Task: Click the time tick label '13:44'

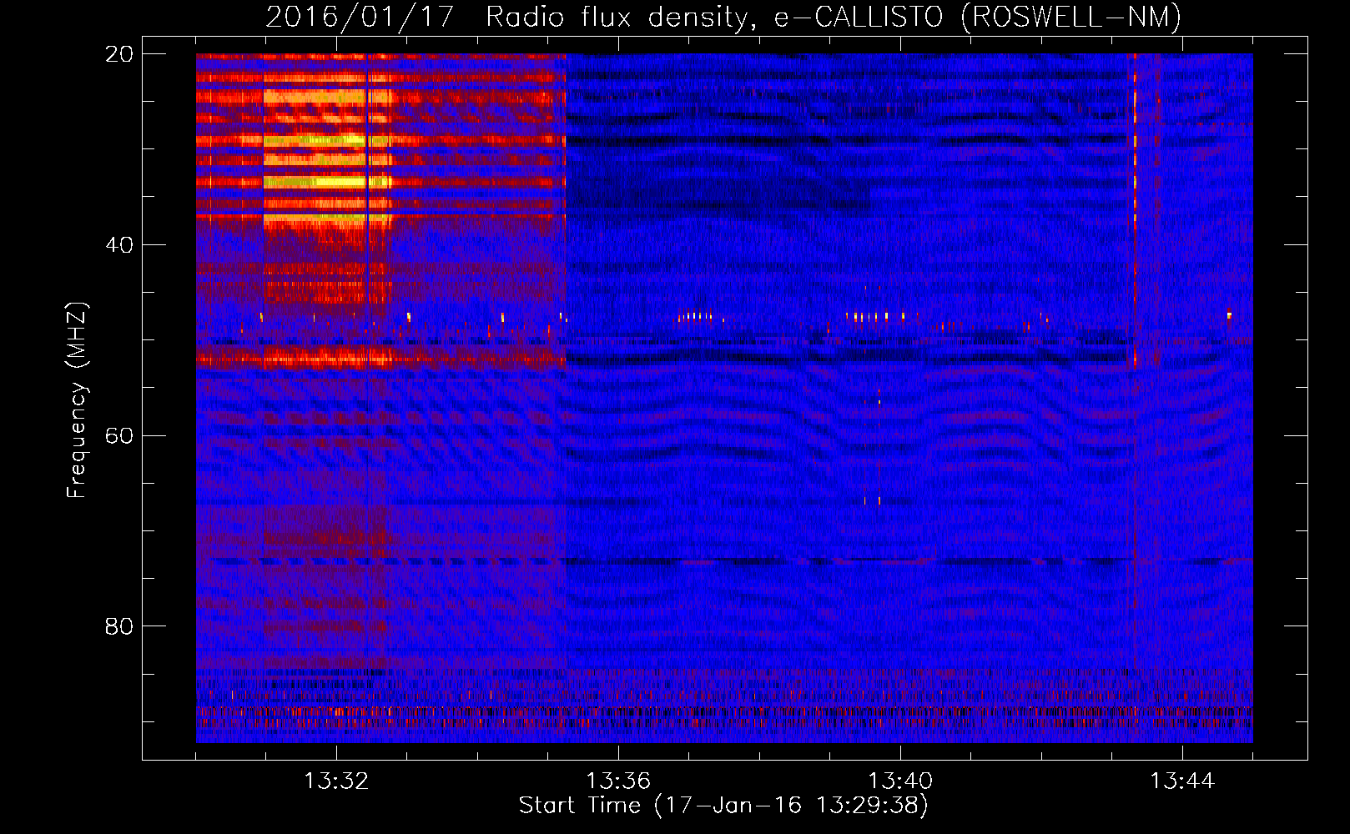Action: tap(1182, 781)
